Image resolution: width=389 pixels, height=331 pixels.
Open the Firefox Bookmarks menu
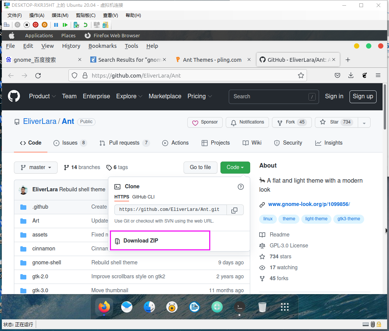(102, 46)
